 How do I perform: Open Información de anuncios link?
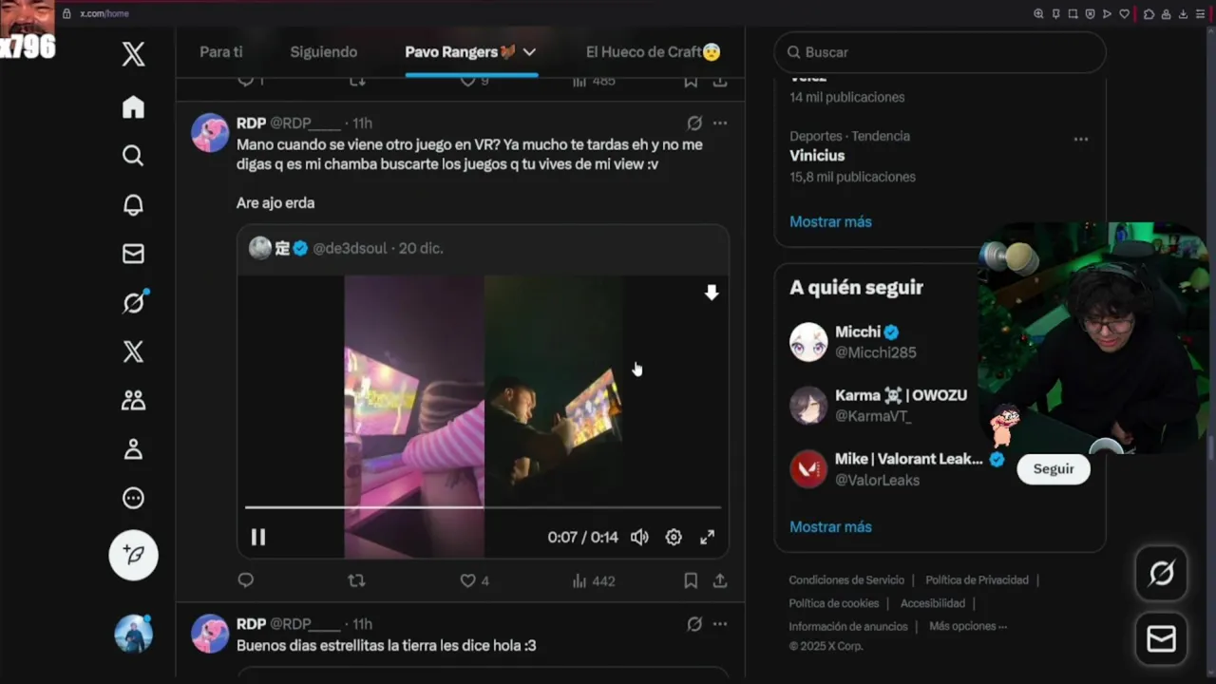click(x=847, y=627)
